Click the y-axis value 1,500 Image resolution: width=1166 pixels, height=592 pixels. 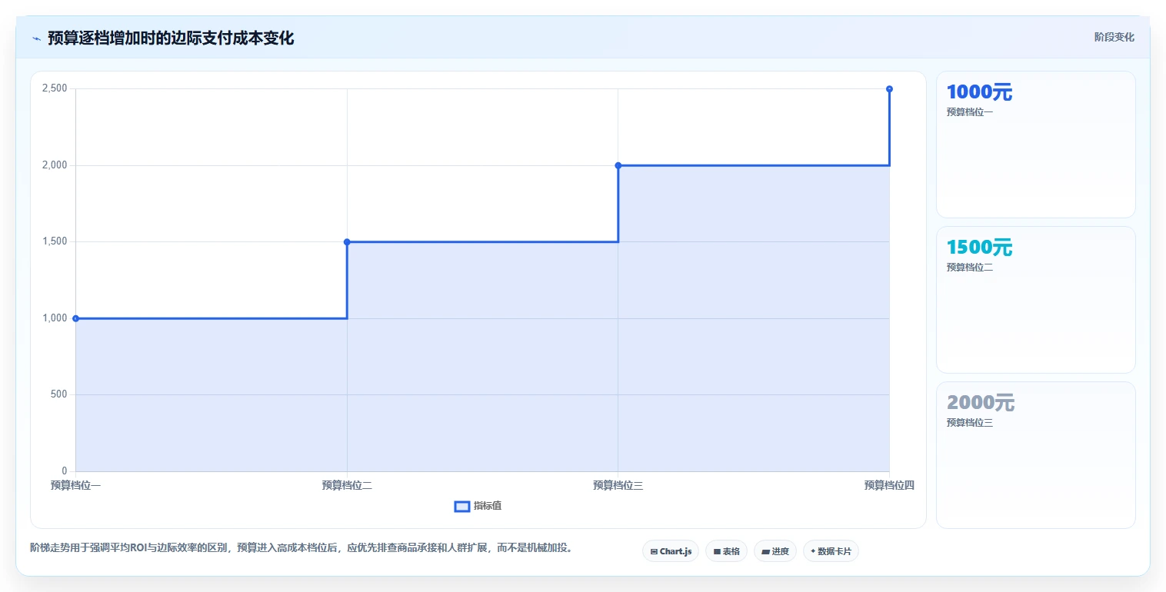55,241
